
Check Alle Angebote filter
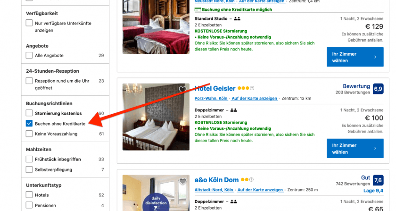coord(29,55)
